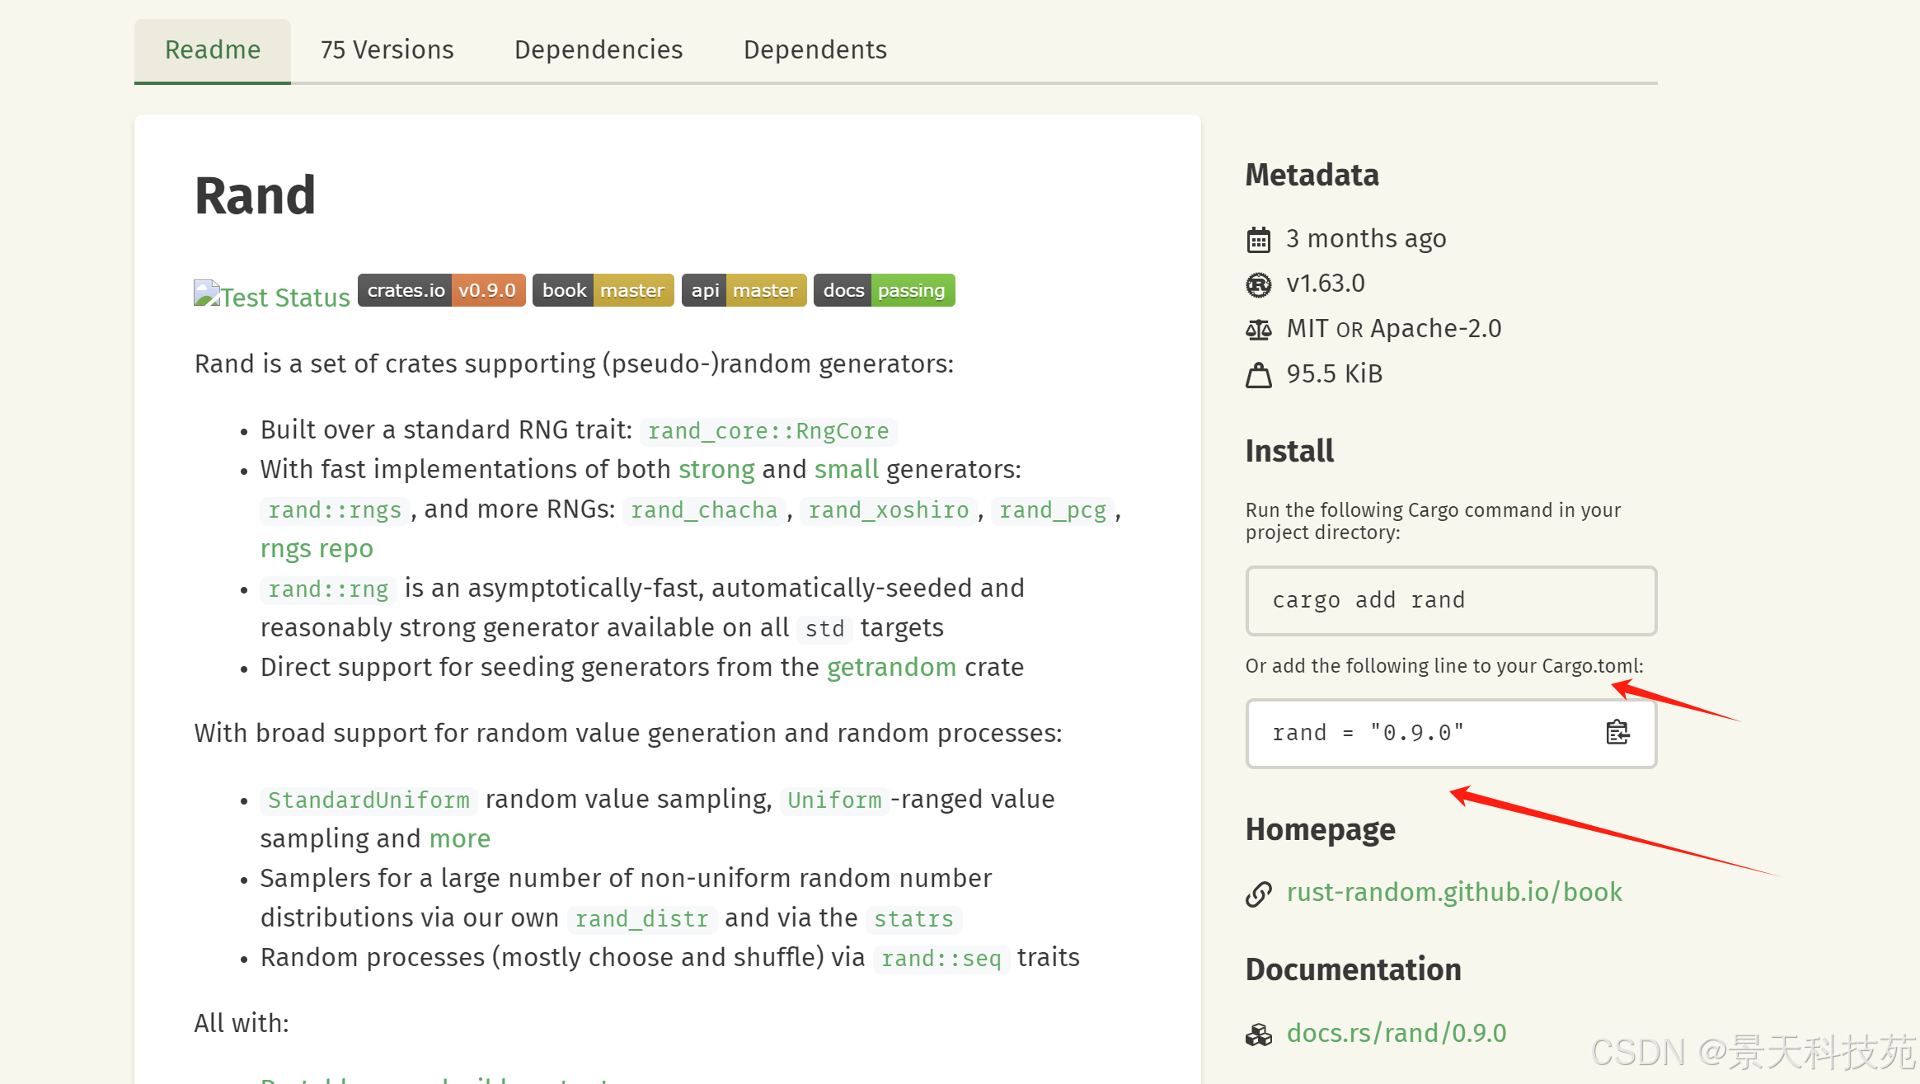Viewport: 1920px width, 1084px height.
Task: Open the docs passing badge
Action: 884,290
